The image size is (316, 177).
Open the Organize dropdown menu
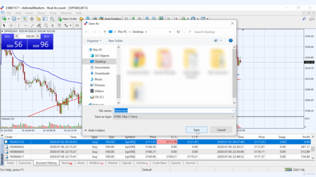(x=94, y=41)
